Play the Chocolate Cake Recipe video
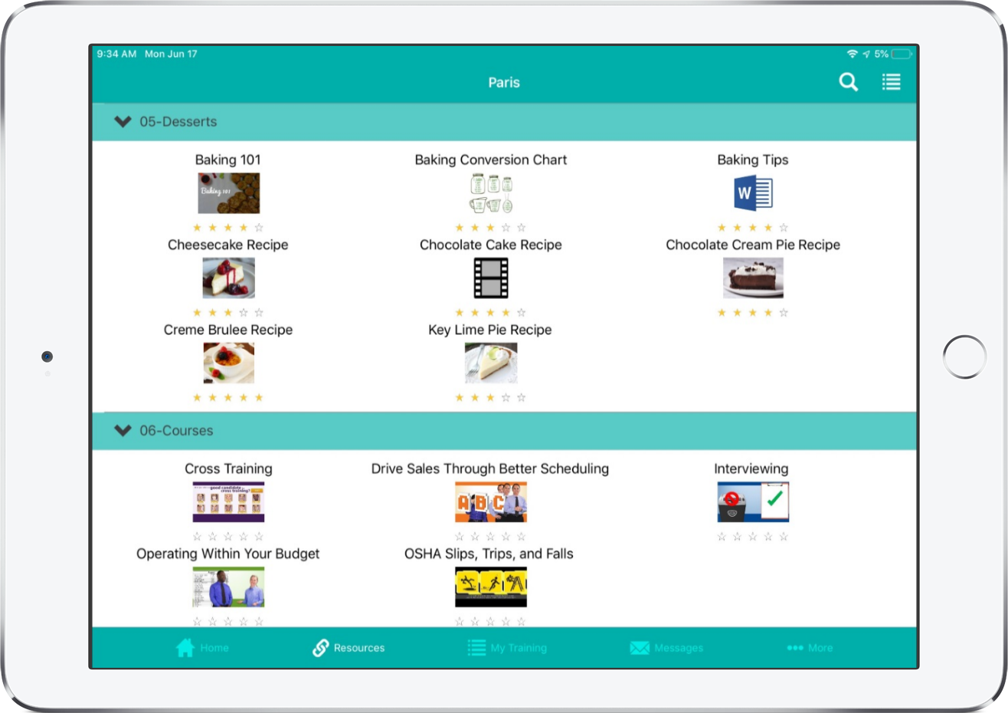 490,278
